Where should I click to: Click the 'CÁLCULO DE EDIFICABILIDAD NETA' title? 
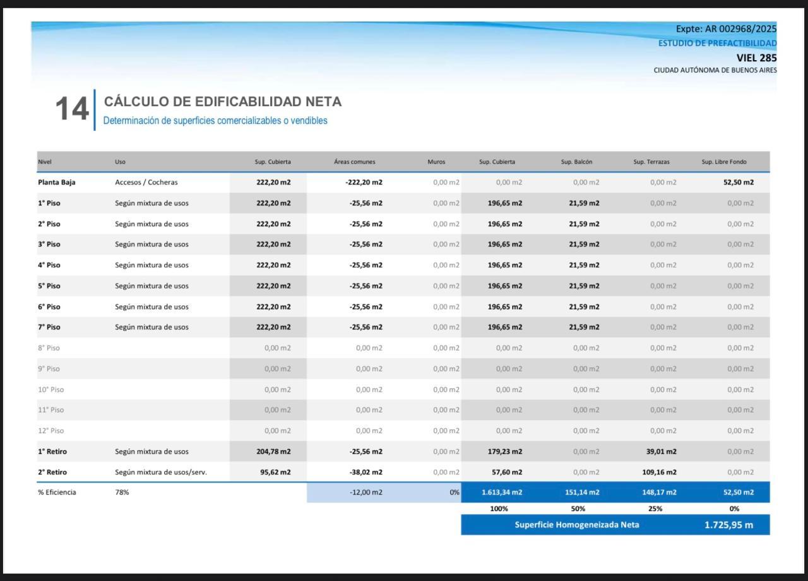(223, 102)
